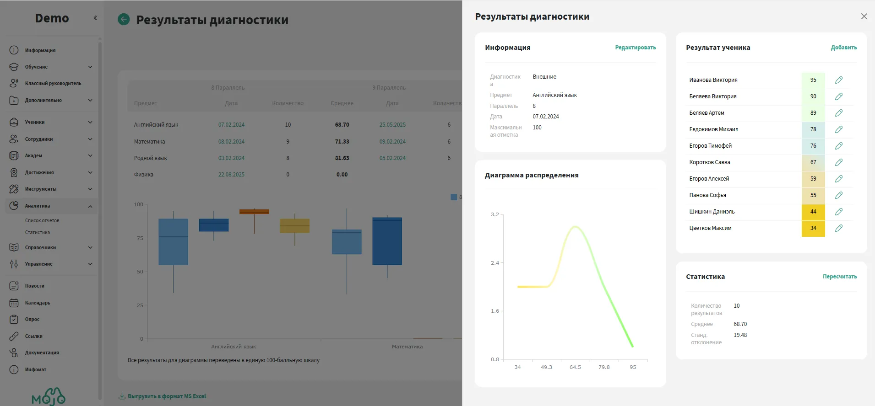This screenshot has height=406, width=875.
Task: Expand the Ученики menu chevron
Action: coord(90,122)
